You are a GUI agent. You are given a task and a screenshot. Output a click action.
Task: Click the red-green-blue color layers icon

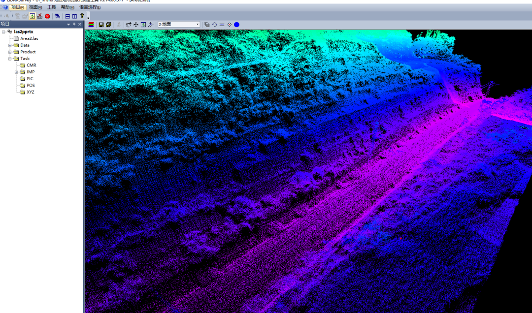(91, 25)
